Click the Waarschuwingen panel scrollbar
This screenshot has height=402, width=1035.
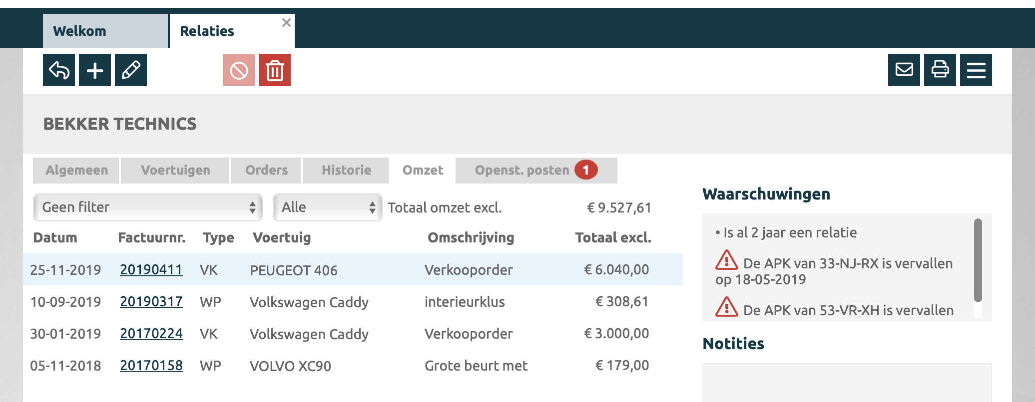click(978, 260)
